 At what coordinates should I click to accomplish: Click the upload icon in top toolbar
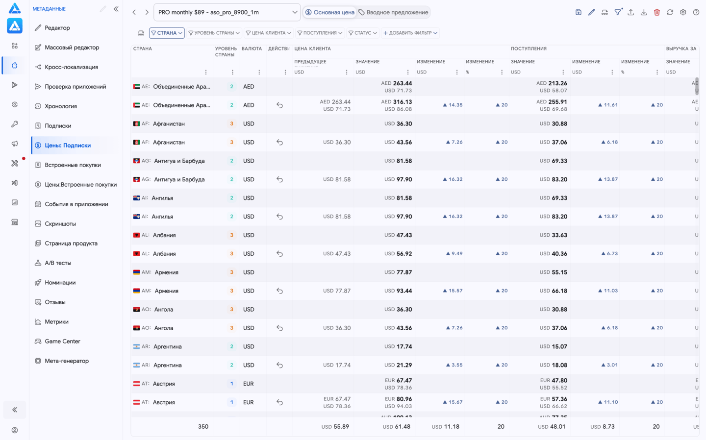tap(630, 12)
